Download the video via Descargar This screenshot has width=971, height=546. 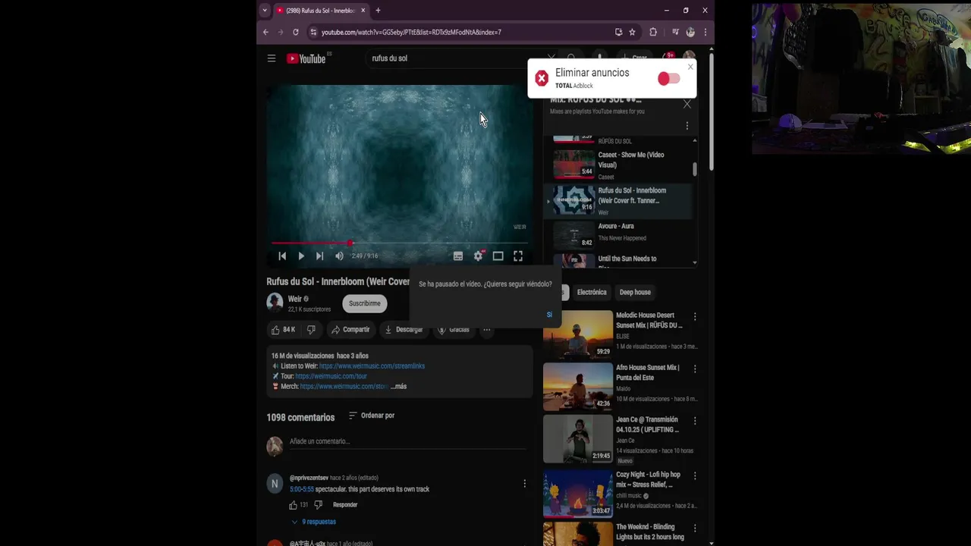tap(404, 330)
